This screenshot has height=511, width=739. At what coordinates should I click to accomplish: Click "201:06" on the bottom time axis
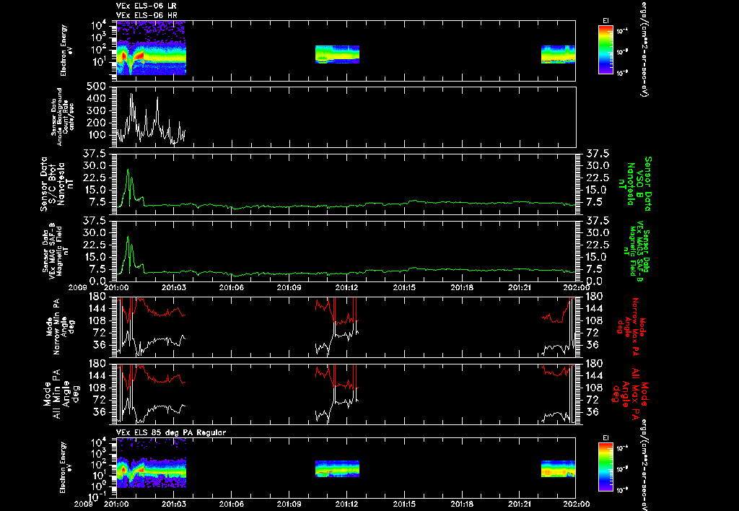click(x=232, y=504)
